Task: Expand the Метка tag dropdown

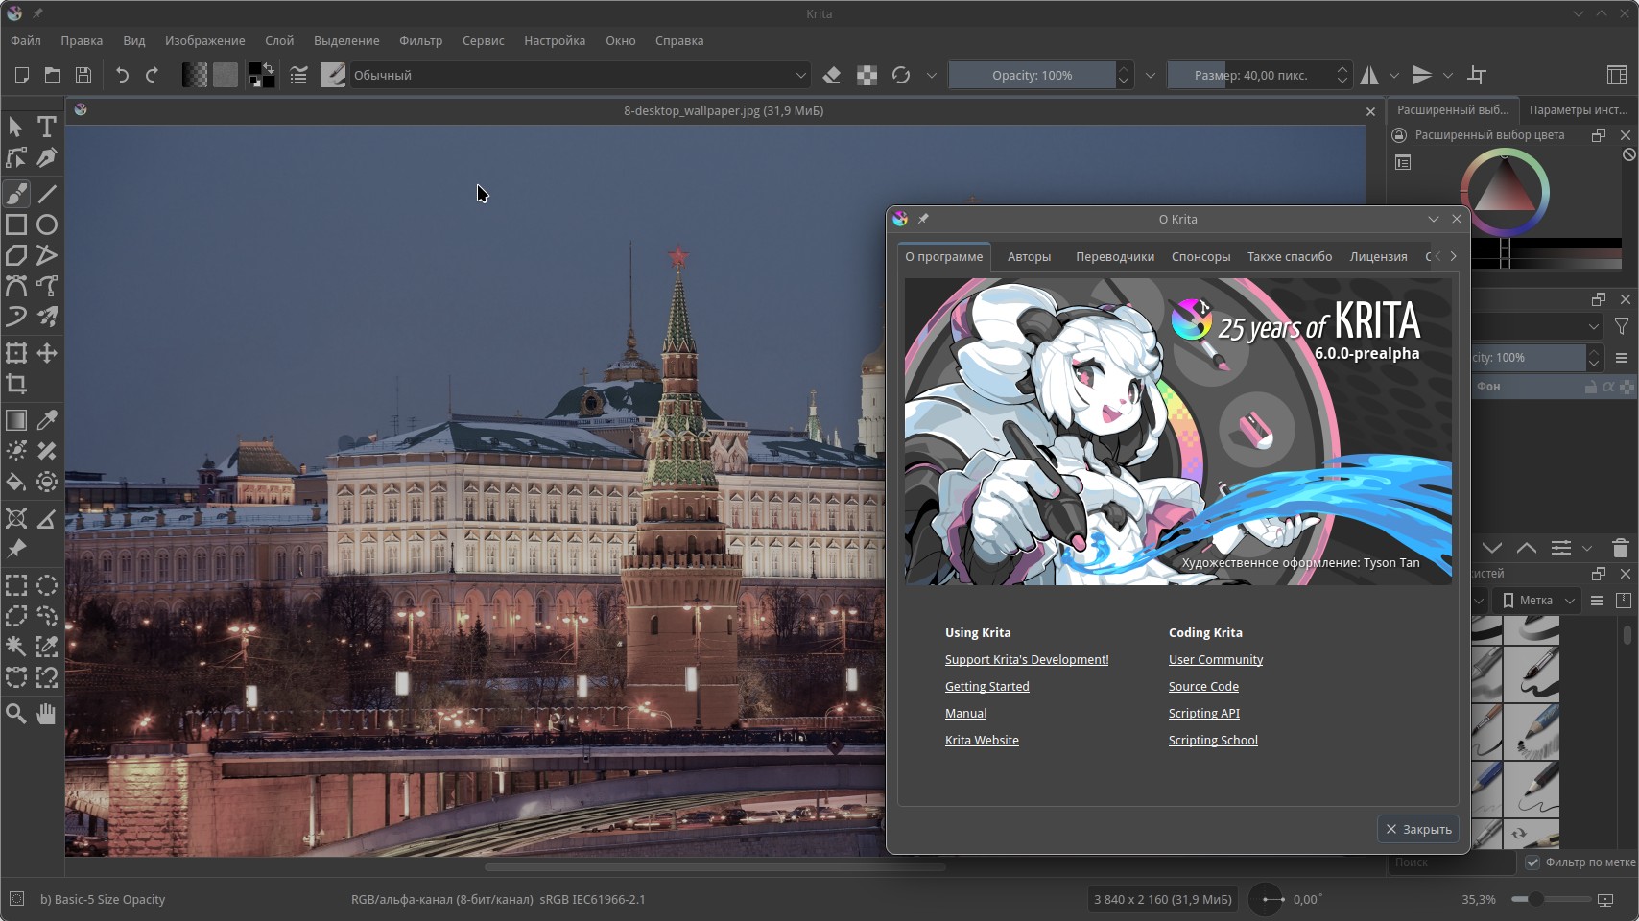Action: pos(1539,601)
